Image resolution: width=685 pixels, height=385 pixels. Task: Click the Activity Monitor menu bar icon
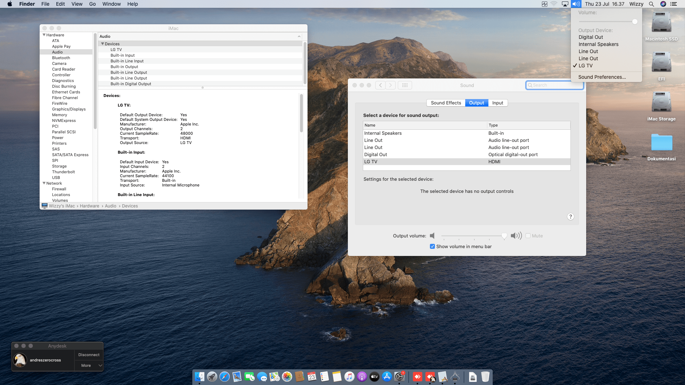(x=544, y=4)
